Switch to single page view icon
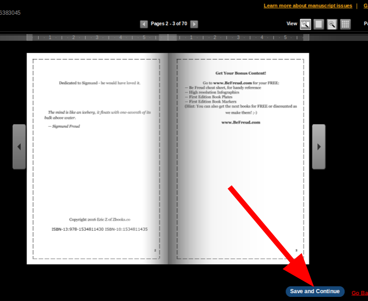The width and height of the screenshot is (368, 301). click(319, 24)
